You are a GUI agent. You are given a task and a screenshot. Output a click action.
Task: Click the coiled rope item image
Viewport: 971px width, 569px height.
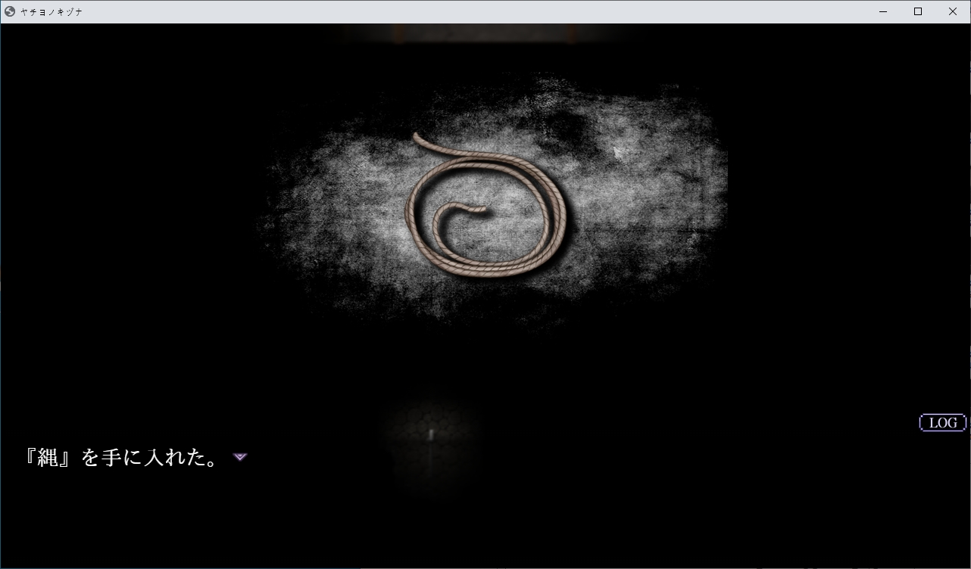point(486,206)
